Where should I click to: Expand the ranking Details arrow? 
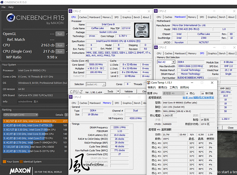point(66,115)
